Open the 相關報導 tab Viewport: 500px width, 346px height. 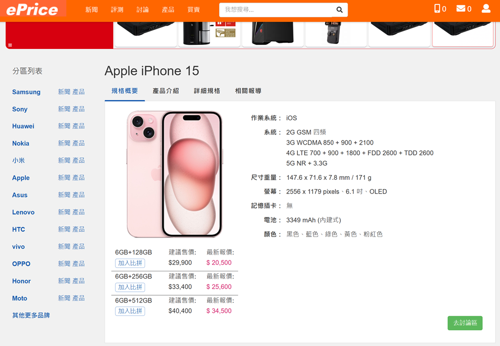[x=248, y=91]
